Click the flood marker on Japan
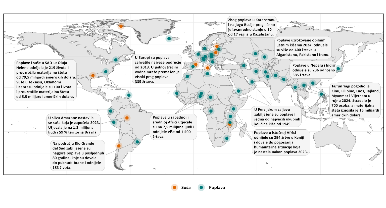 click(338, 69)
